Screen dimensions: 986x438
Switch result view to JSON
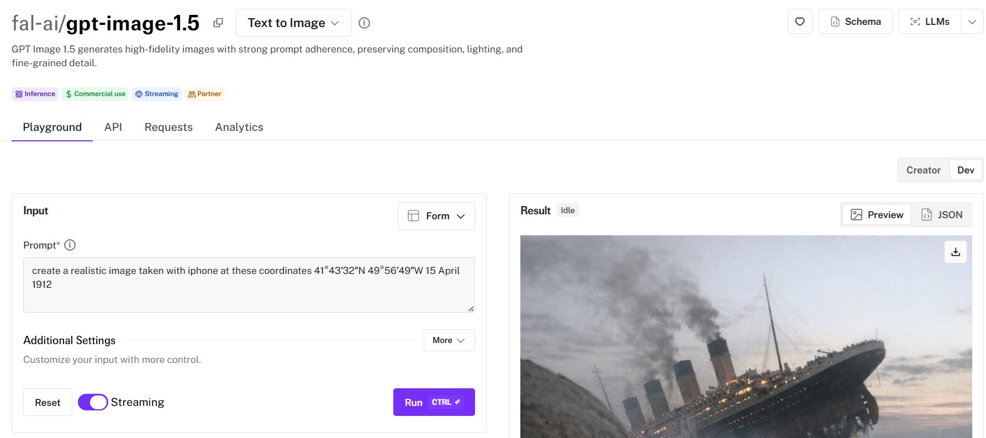942,215
